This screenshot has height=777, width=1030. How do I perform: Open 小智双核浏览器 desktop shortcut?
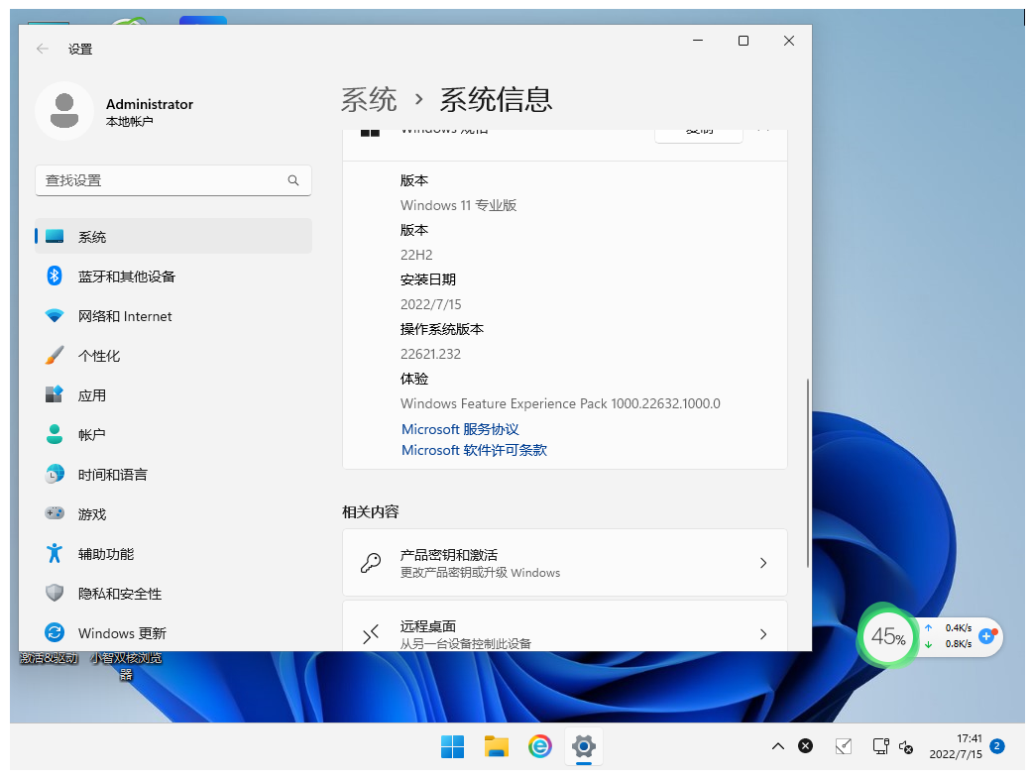(126, 665)
